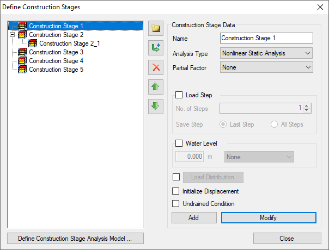The width and height of the screenshot is (329, 250).
Task: Decrease No. of Steps spinner
Action: coord(307,110)
